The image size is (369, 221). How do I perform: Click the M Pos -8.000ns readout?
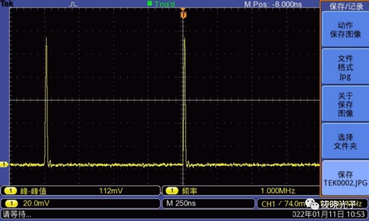click(x=273, y=4)
